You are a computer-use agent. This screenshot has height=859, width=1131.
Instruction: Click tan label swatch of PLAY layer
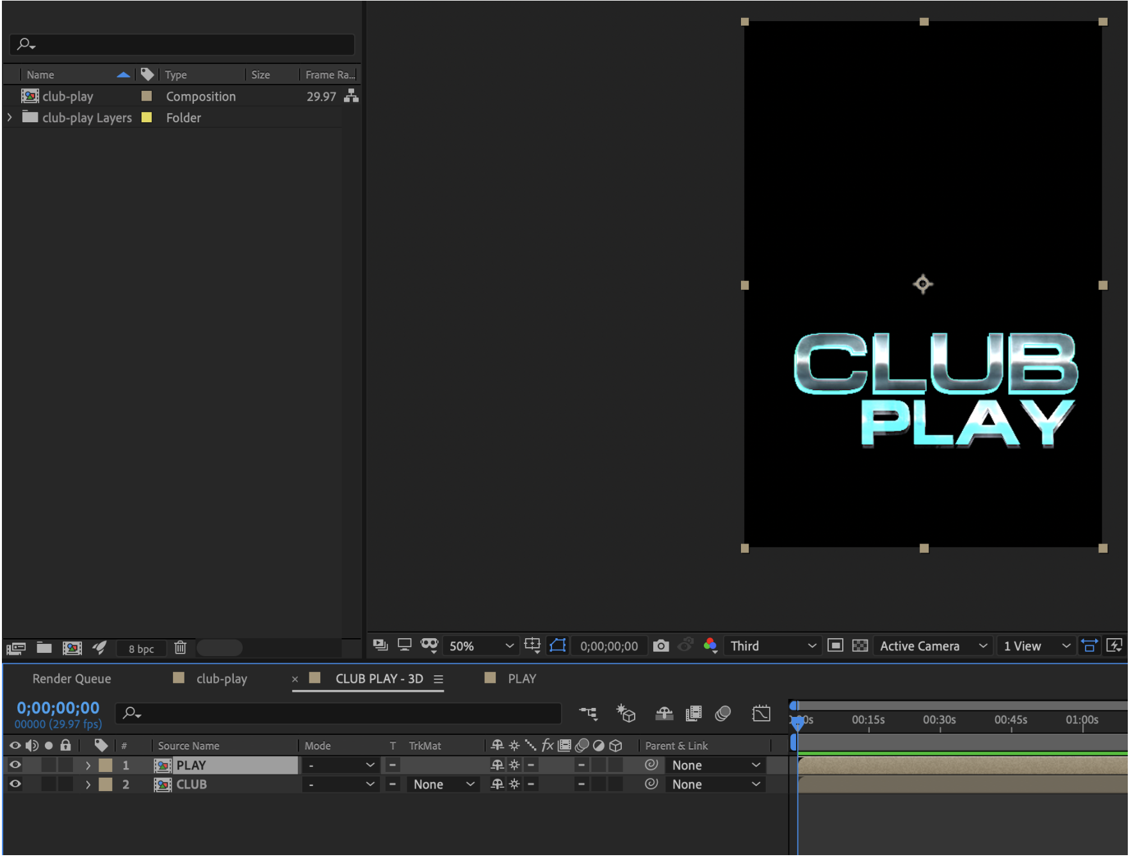(x=106, y=765)
